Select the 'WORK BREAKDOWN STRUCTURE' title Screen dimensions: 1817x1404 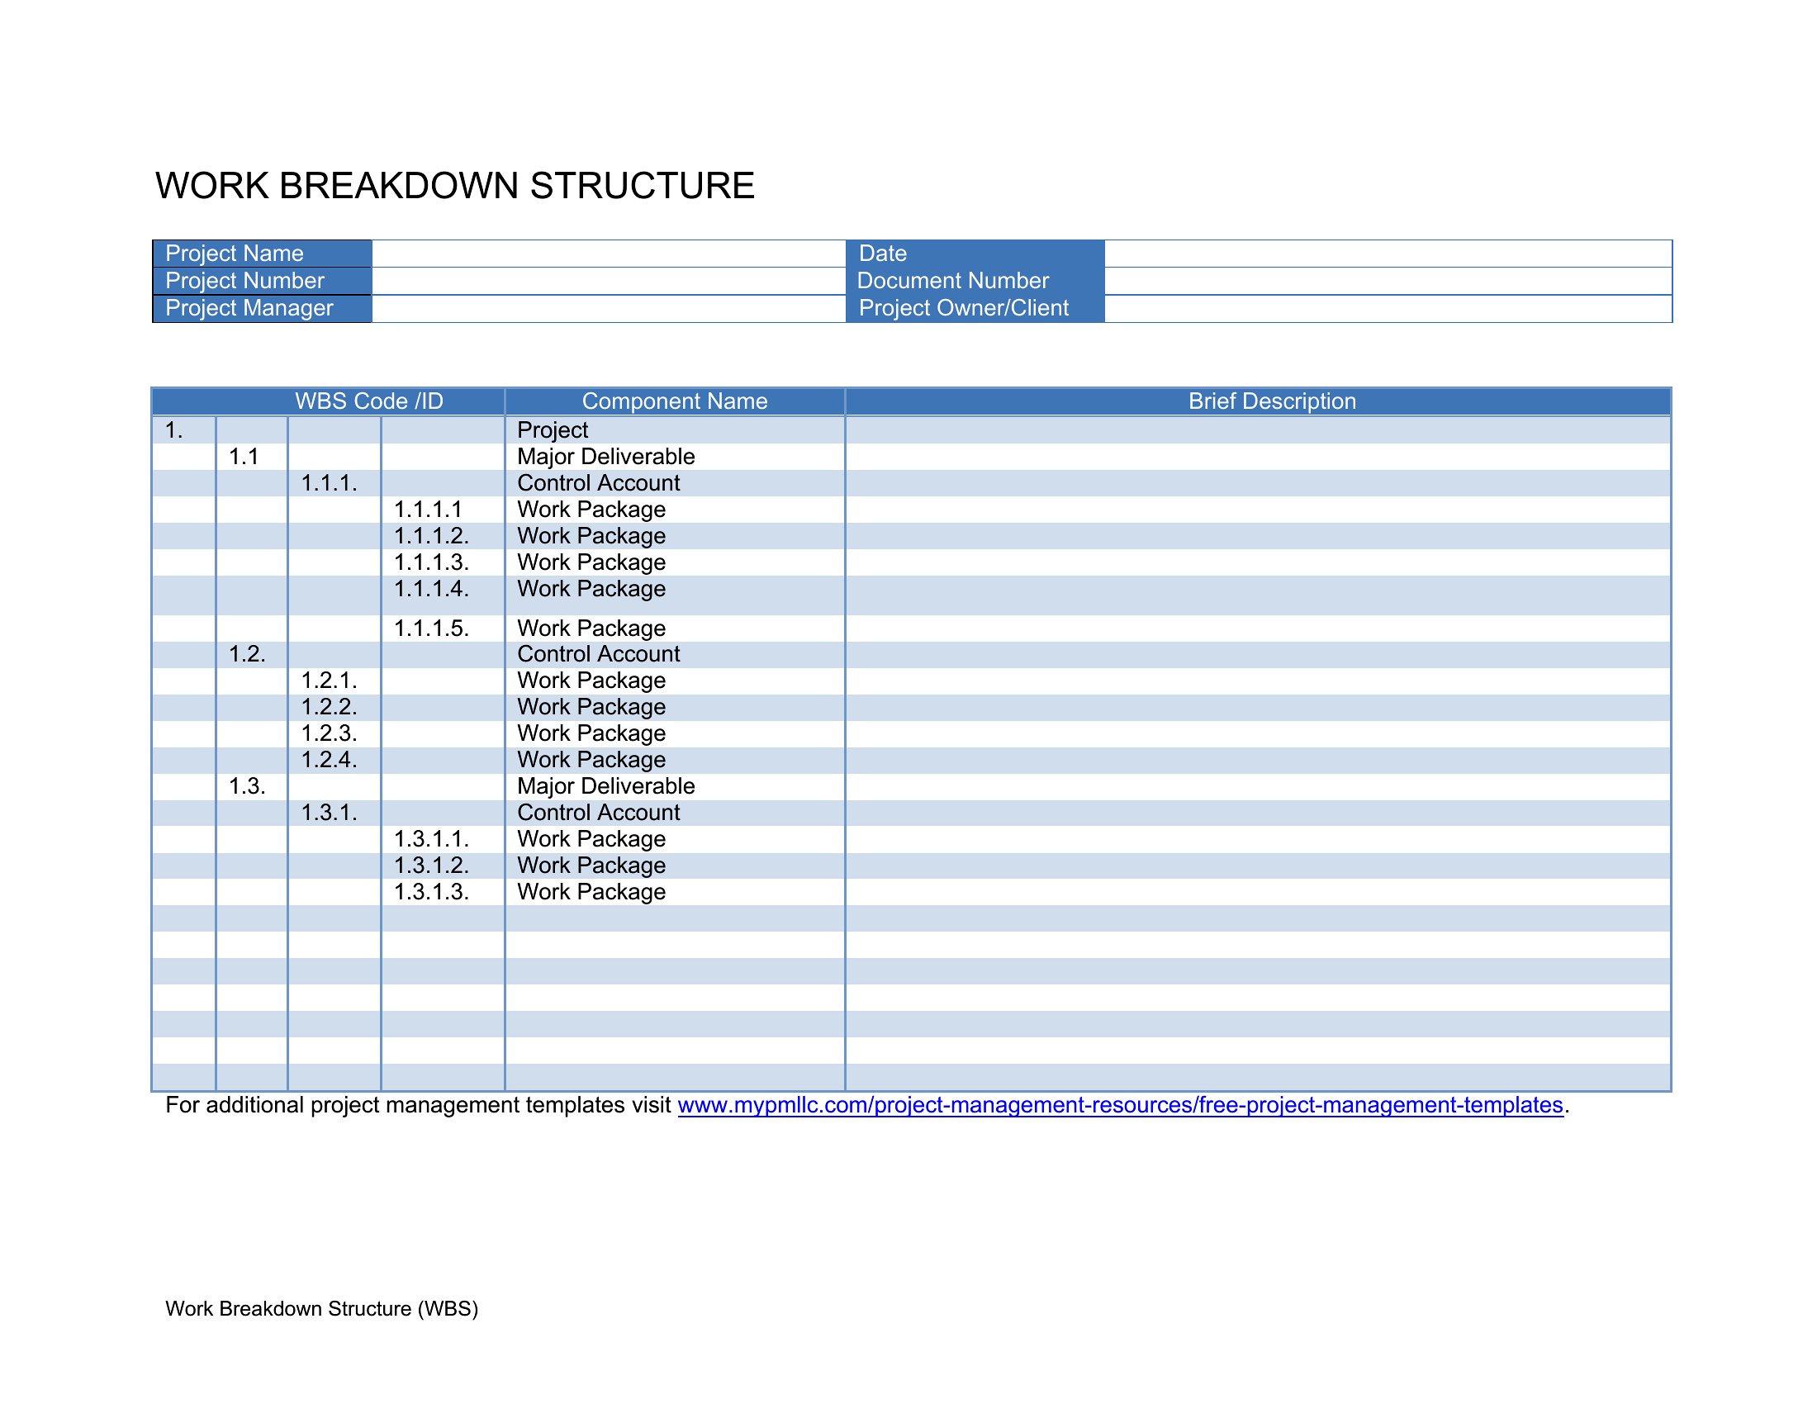(455, 186)
